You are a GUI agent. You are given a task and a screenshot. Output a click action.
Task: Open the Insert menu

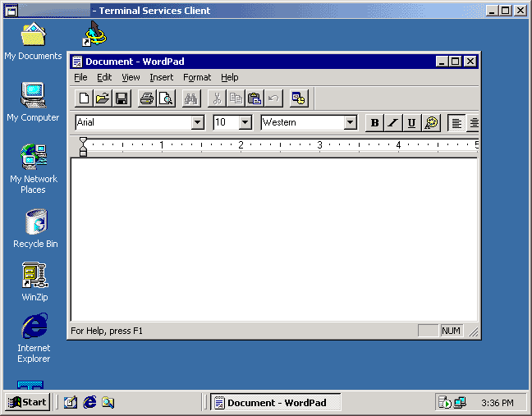pos(162,78)
